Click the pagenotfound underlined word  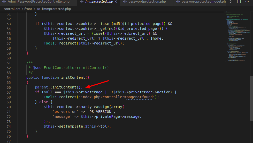(140, 97)
